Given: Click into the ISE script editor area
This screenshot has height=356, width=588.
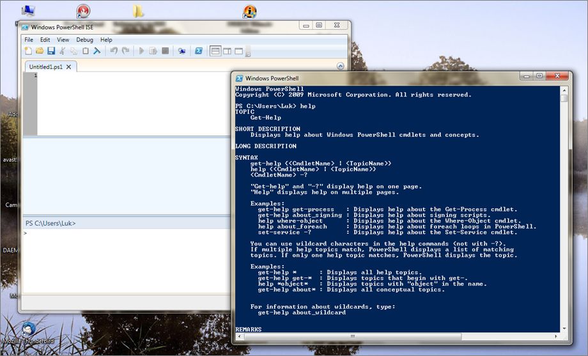Looking at the screenshot, I should coord(134,103).
